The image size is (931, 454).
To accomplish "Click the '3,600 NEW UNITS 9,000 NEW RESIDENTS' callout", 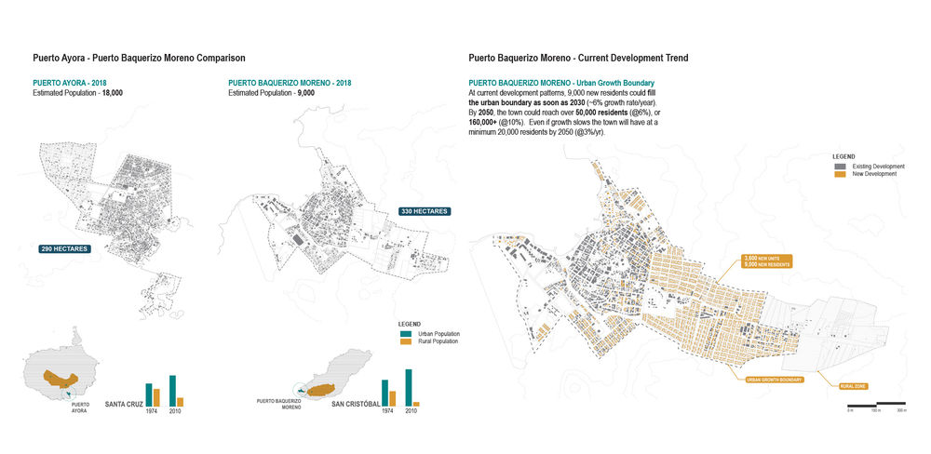I will pyautogui.click(x=767, y=261).
